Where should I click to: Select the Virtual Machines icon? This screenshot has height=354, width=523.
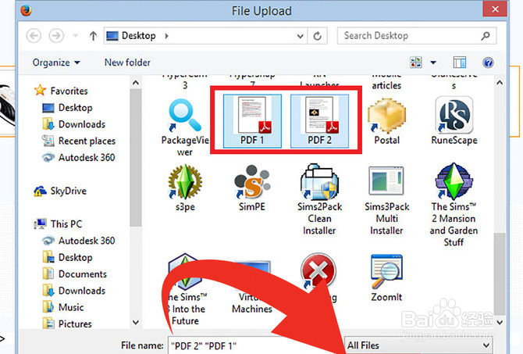click(x=252, y=288)
